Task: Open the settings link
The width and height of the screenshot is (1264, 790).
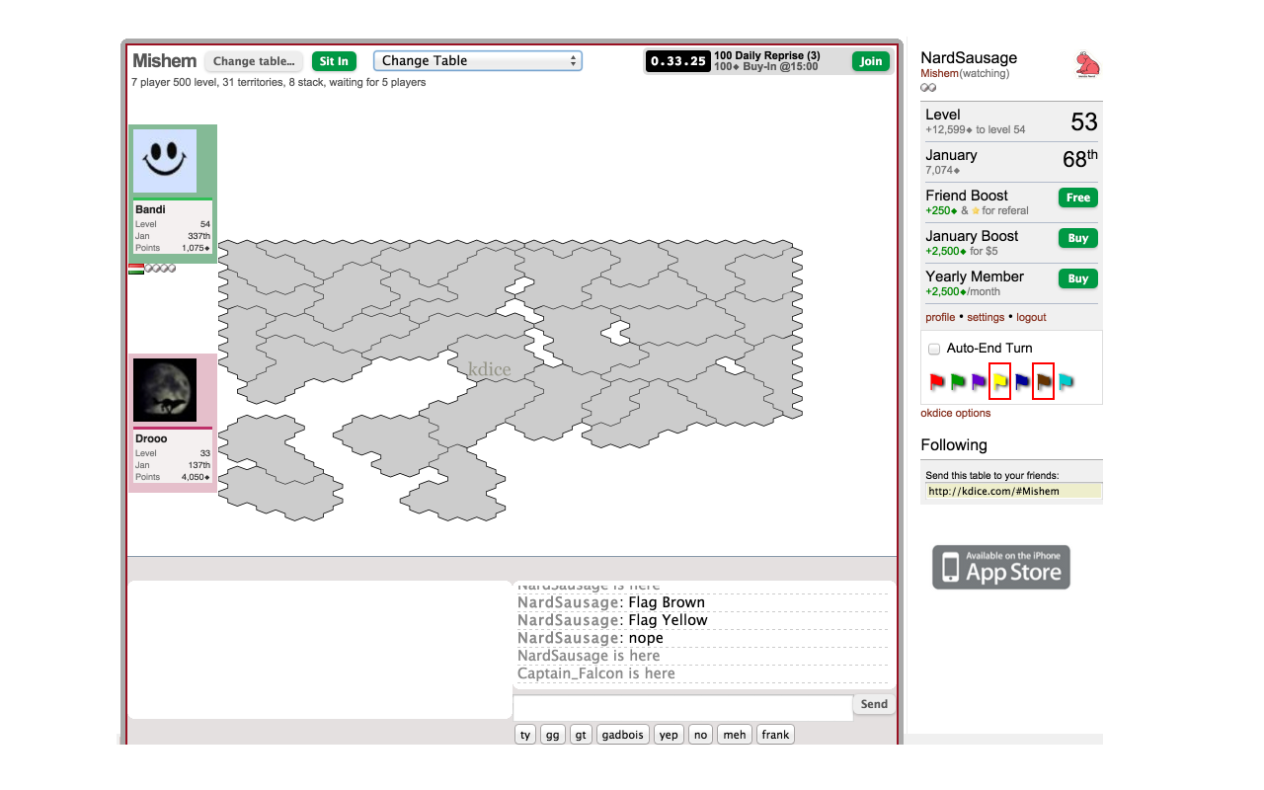Action: tap(986, 317)
